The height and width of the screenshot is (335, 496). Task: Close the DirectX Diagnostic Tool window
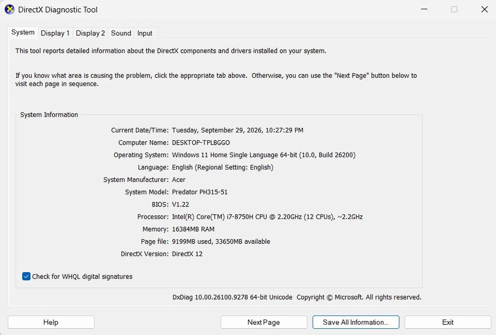coord(484,9)
